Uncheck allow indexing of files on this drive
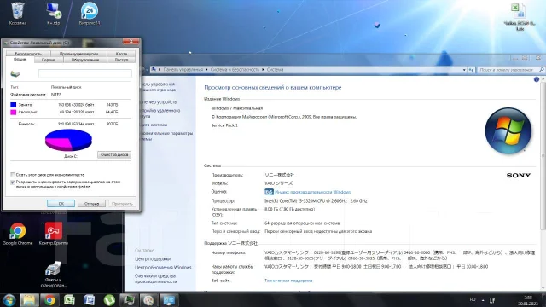This screenshot has height=307, width=546. point(13,182)
